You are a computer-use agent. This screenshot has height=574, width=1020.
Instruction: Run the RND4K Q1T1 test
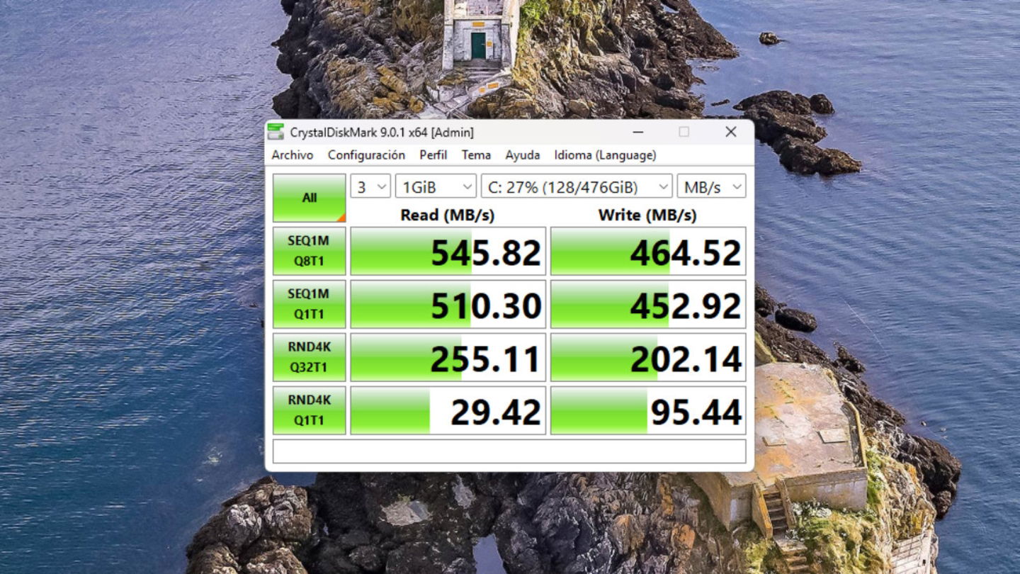click(310, 410)
